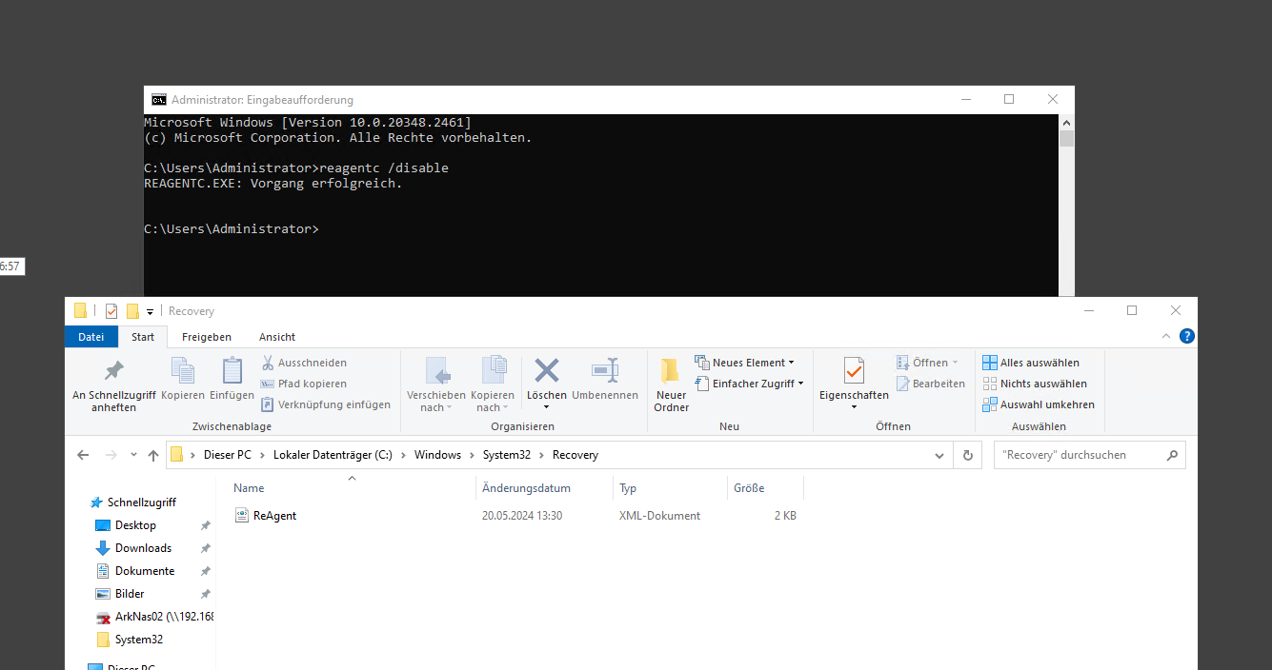Collapse the ribbon with chevron
Viewport: 1272px width, 670px height.
click(x=1166, y=336)
